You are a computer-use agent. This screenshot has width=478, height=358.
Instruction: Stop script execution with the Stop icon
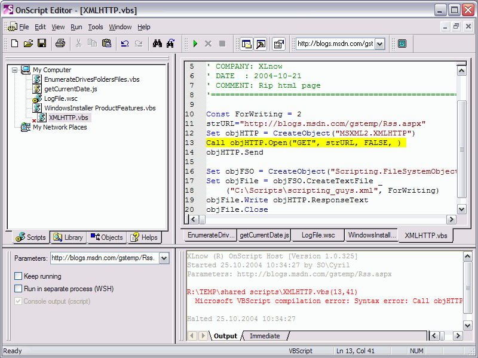[222, 44]
